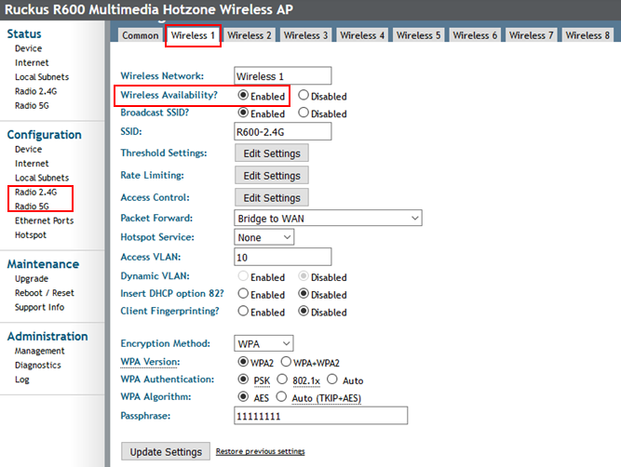The width and height of the screenshot is (621, 467).
Task: Disable Client Fingerprinting
Action: click(304, 311)
